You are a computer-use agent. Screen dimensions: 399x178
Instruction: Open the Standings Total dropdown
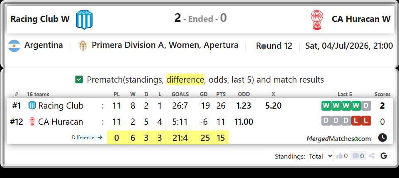pos(320,156)
